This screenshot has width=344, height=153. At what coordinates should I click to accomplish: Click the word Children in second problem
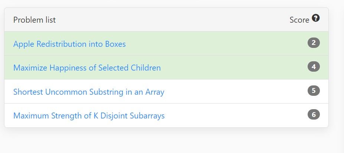click(146, 68)
